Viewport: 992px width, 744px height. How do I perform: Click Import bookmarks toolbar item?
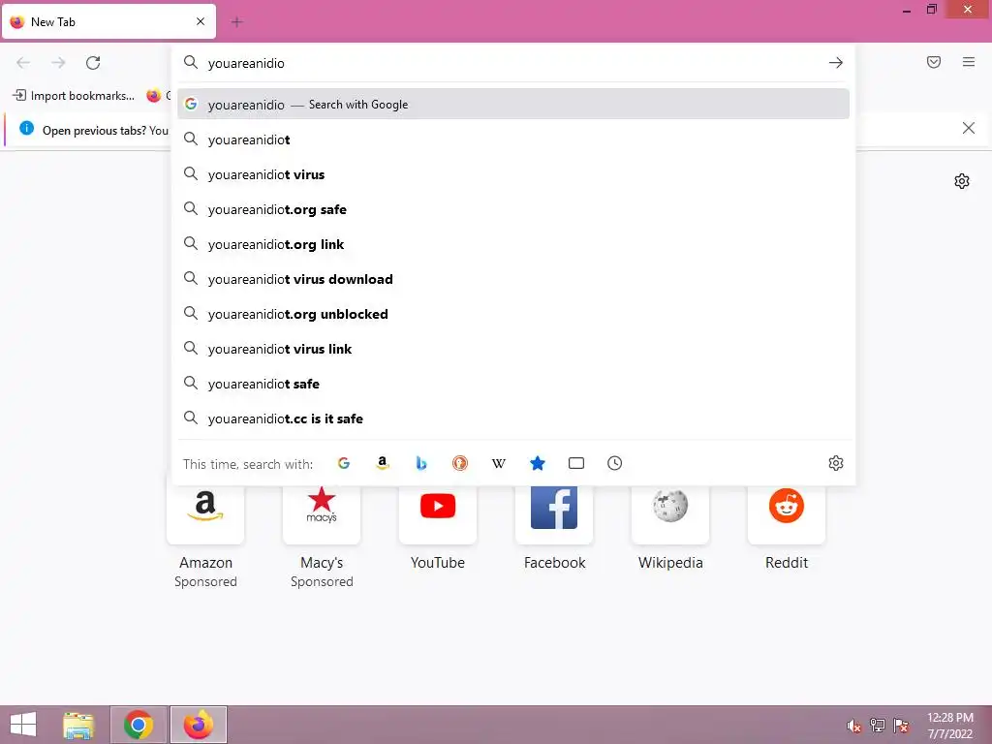click(x=74, y=96)
